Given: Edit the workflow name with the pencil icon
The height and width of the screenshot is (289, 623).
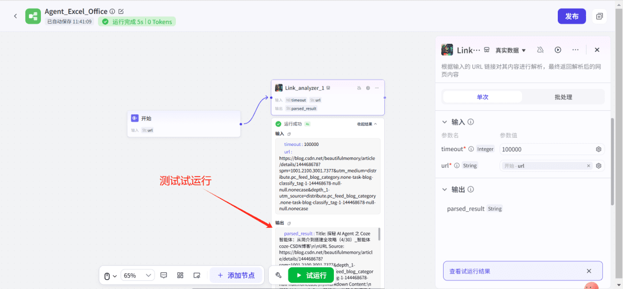Looking at the screenshot, I should coord(121,12).
